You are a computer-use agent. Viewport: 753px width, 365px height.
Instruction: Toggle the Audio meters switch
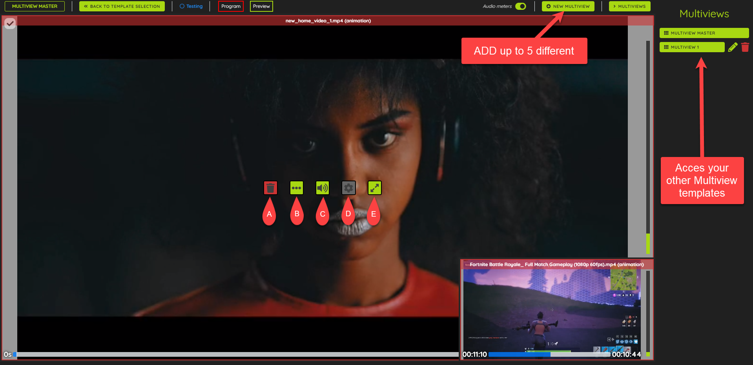click(x=520, y=6)
